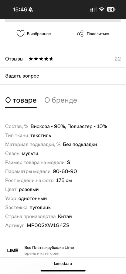
Task: Click the review count 22
Action: point(117,59)
